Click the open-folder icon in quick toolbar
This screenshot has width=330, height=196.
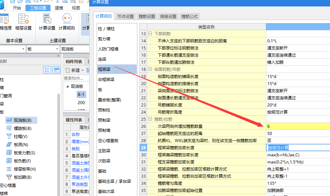click(x=20, y=1)
